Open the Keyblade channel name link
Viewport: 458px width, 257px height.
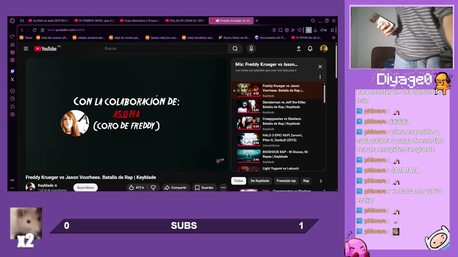click(45, 186)
